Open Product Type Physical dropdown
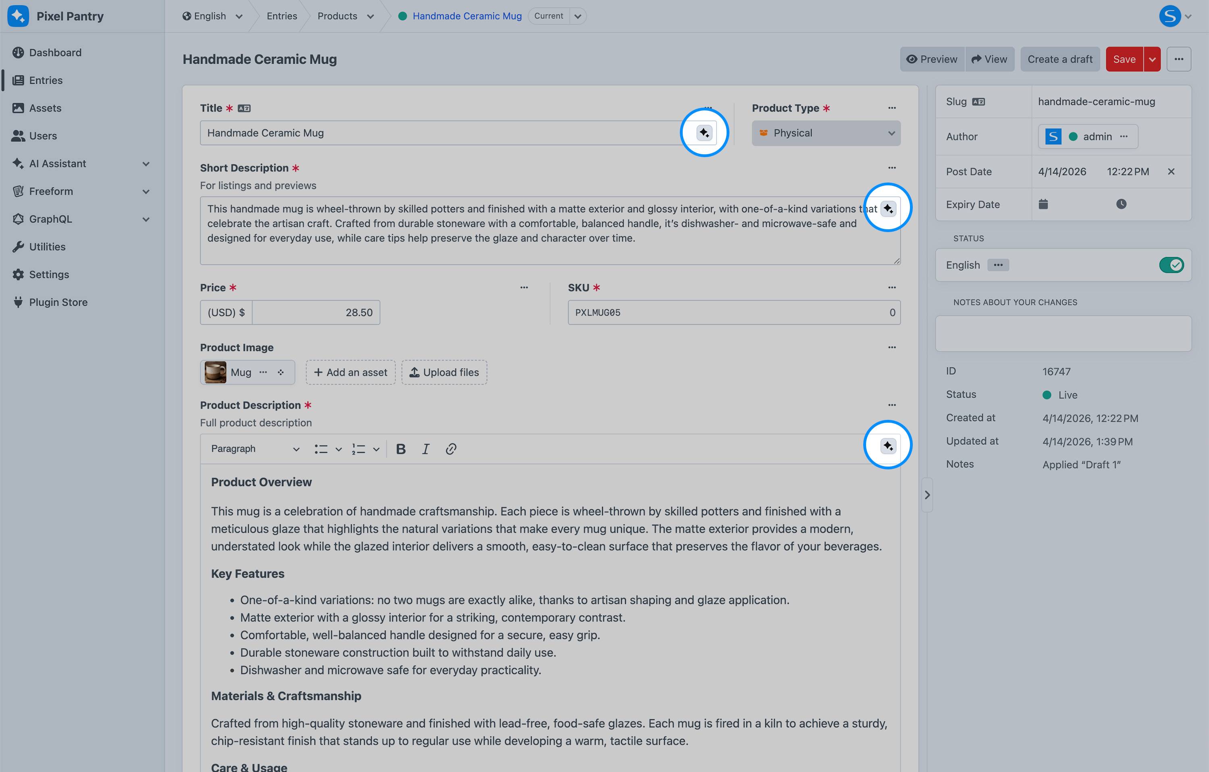This screenshot has width=1209, height=772. point(826,133)
